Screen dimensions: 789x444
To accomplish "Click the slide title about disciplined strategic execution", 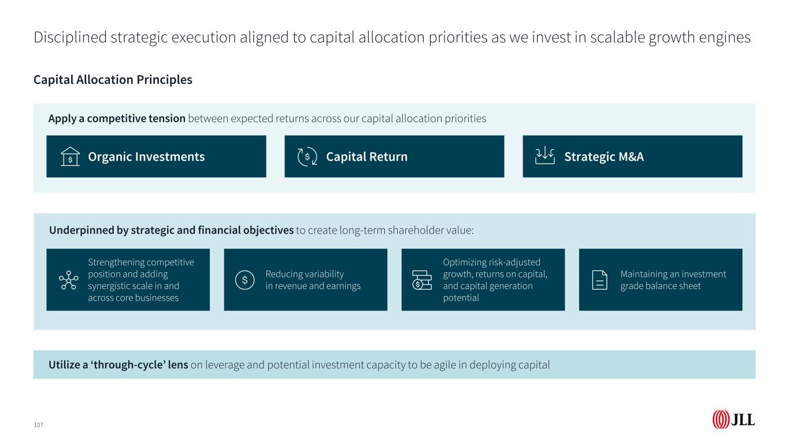I will (392, 38).
